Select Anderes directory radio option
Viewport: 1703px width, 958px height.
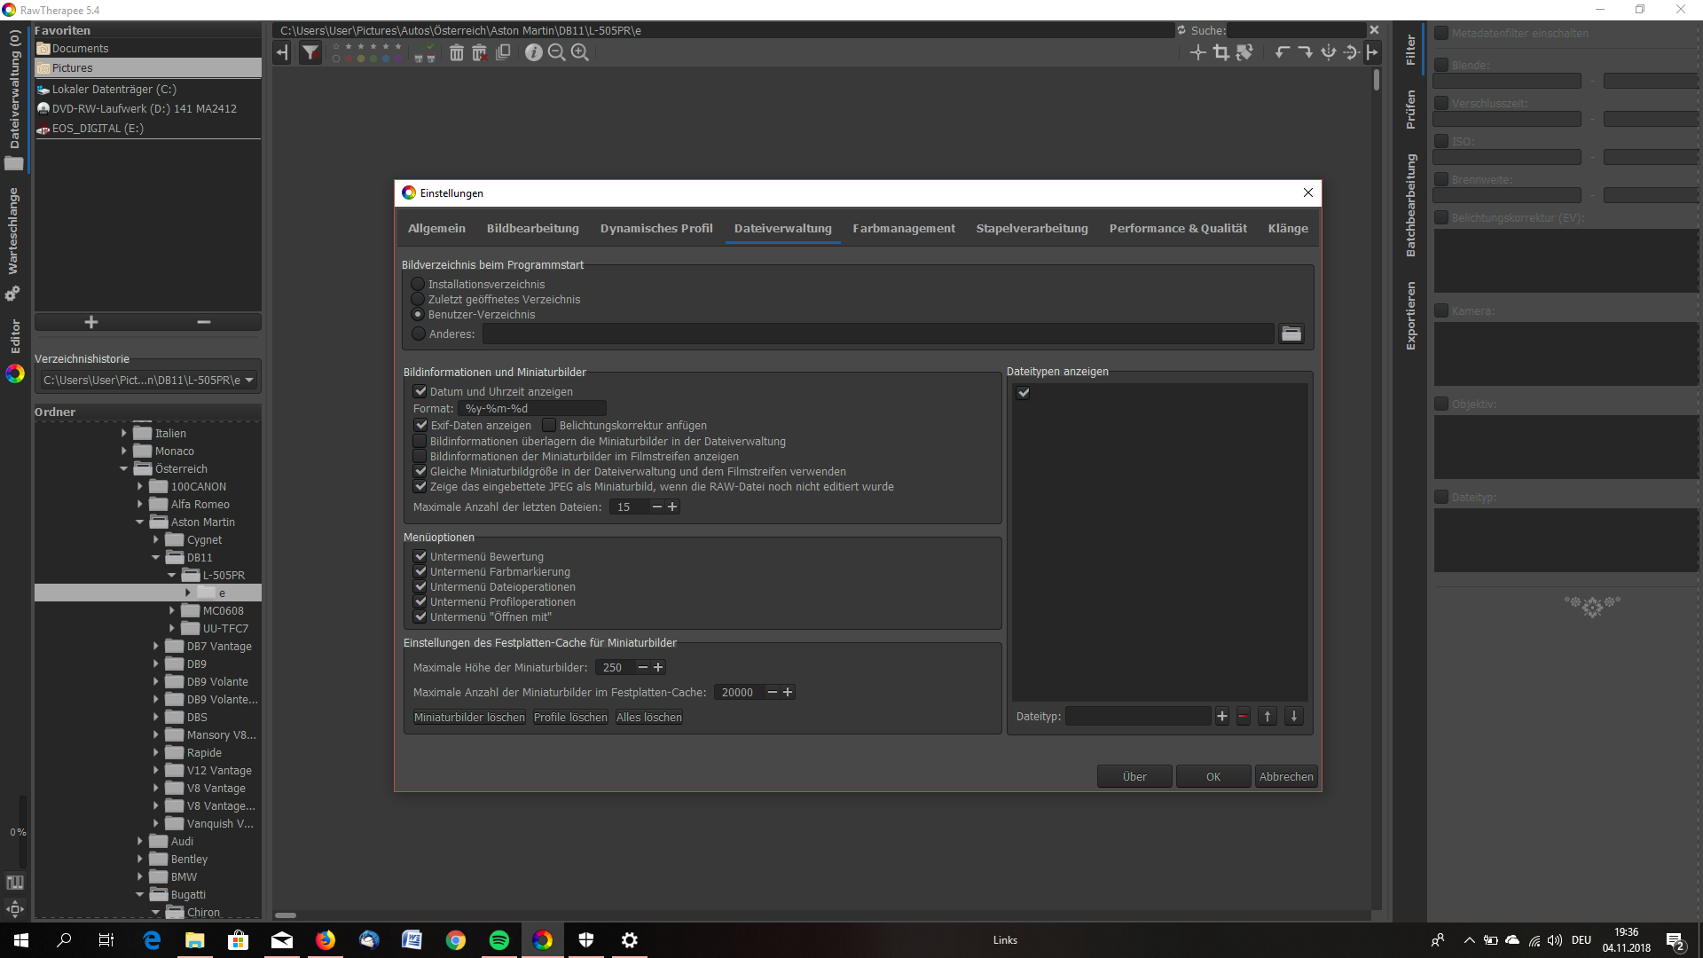point(419,334)
